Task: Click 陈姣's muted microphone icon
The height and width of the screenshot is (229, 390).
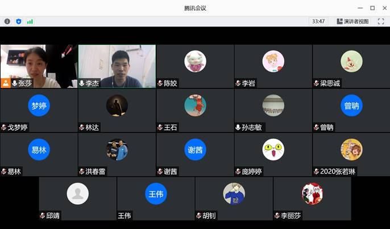Action: point(160,83)
